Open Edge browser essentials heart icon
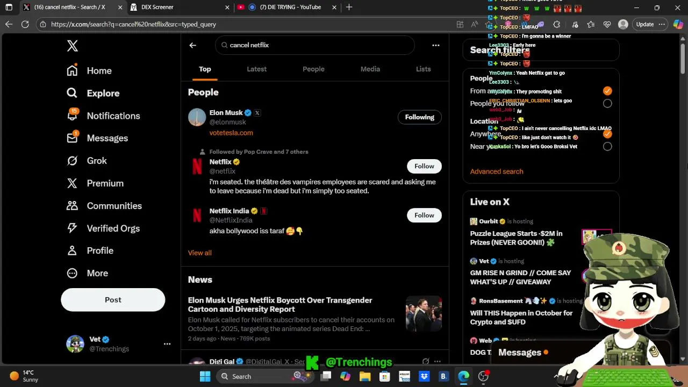 click(607, 24)
